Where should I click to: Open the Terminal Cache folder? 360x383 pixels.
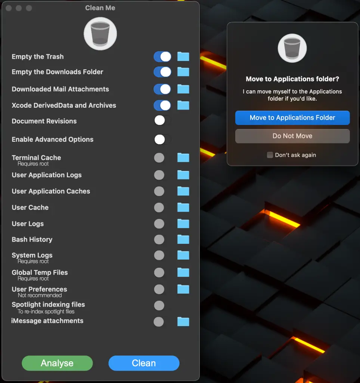(x=183, y=157)
